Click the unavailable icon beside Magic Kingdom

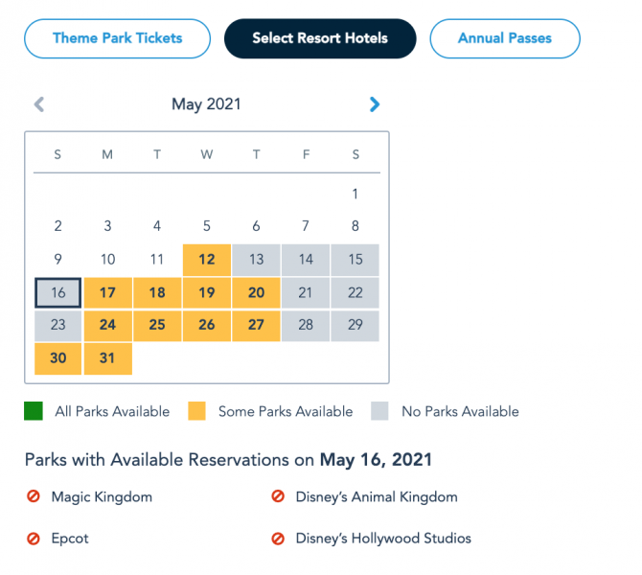point(34,497)
